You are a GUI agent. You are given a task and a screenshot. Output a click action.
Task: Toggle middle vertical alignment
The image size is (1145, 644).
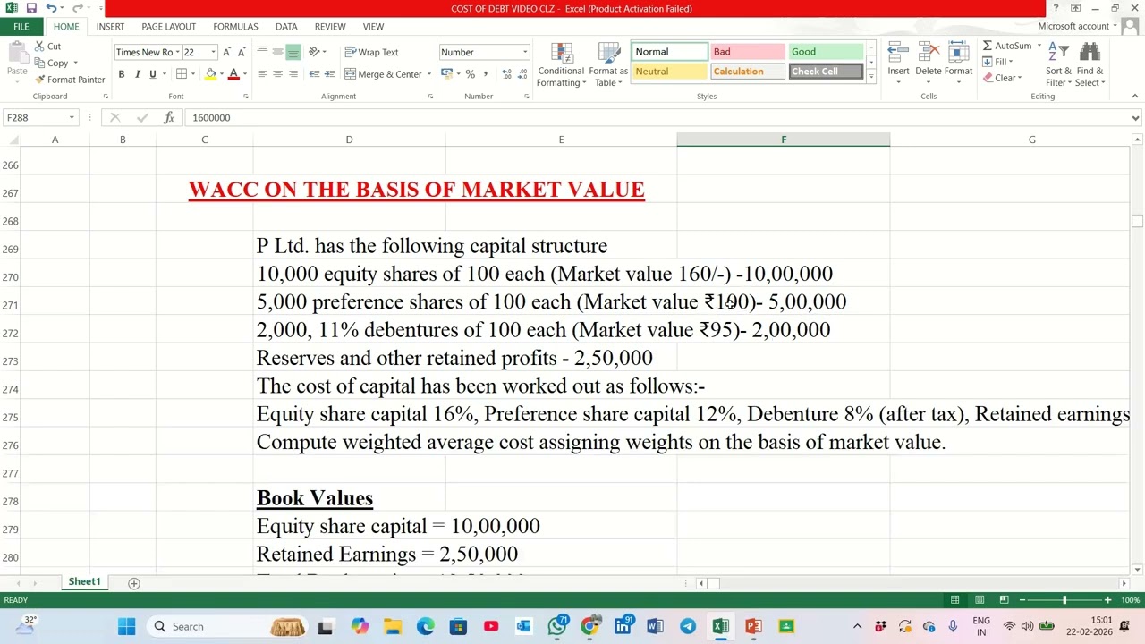[x=277, y=52]
